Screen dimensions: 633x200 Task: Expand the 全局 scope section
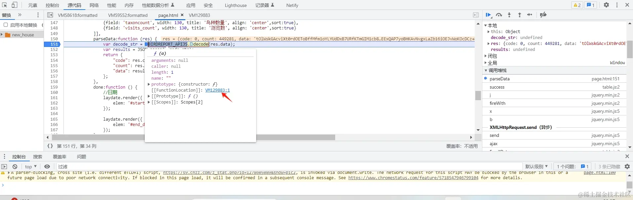pyautogui.click(x=486, y=63)
